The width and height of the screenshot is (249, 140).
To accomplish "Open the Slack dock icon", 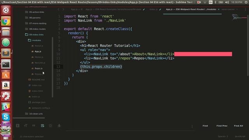I will click(x=6, y=107).
